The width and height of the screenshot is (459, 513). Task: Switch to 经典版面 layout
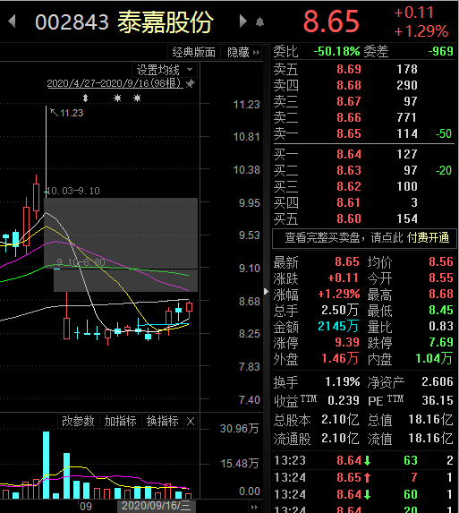tap(194, 52)
